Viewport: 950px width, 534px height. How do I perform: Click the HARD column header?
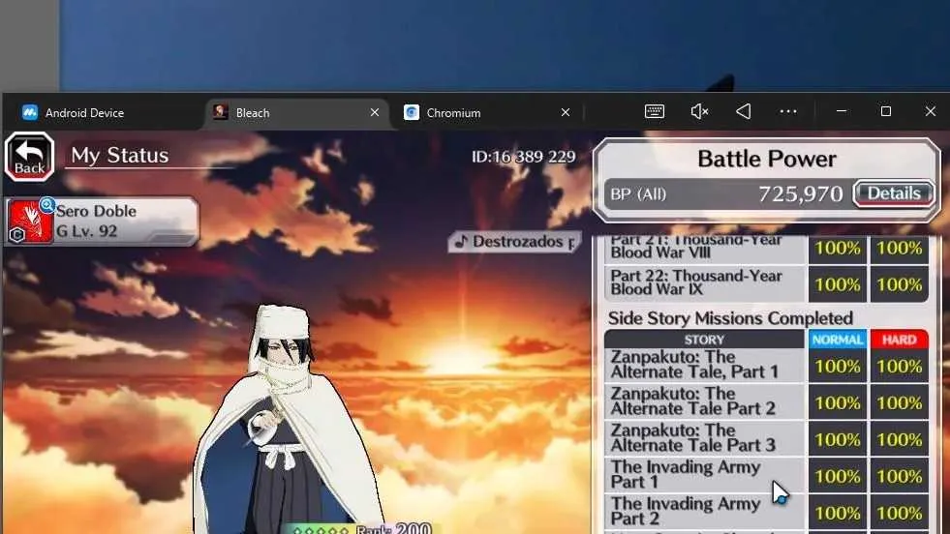pyautogui.click(x=899, y=340)
